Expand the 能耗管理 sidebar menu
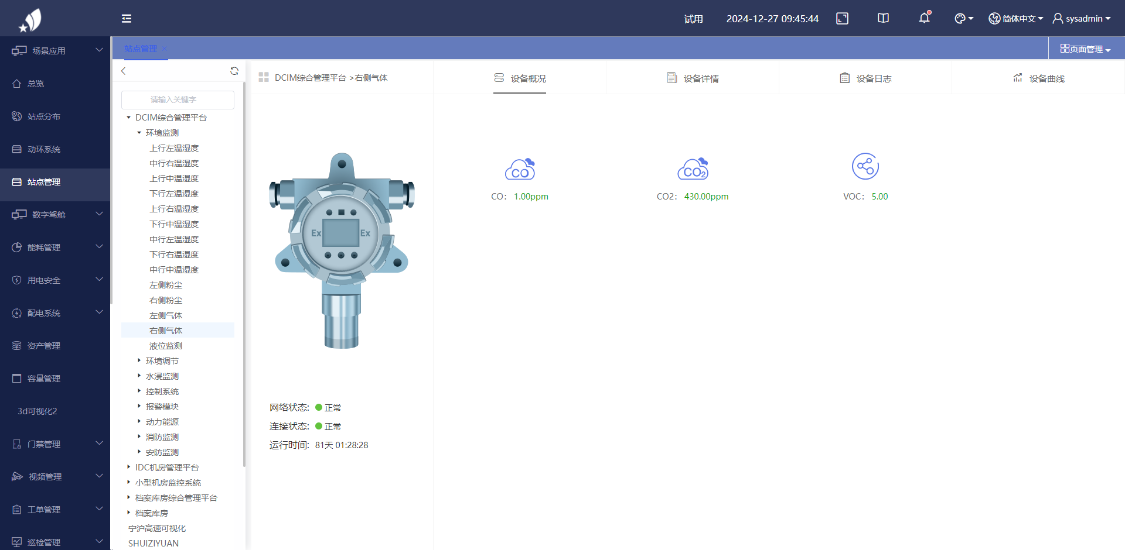1125x550 pixels. (55, 247)
